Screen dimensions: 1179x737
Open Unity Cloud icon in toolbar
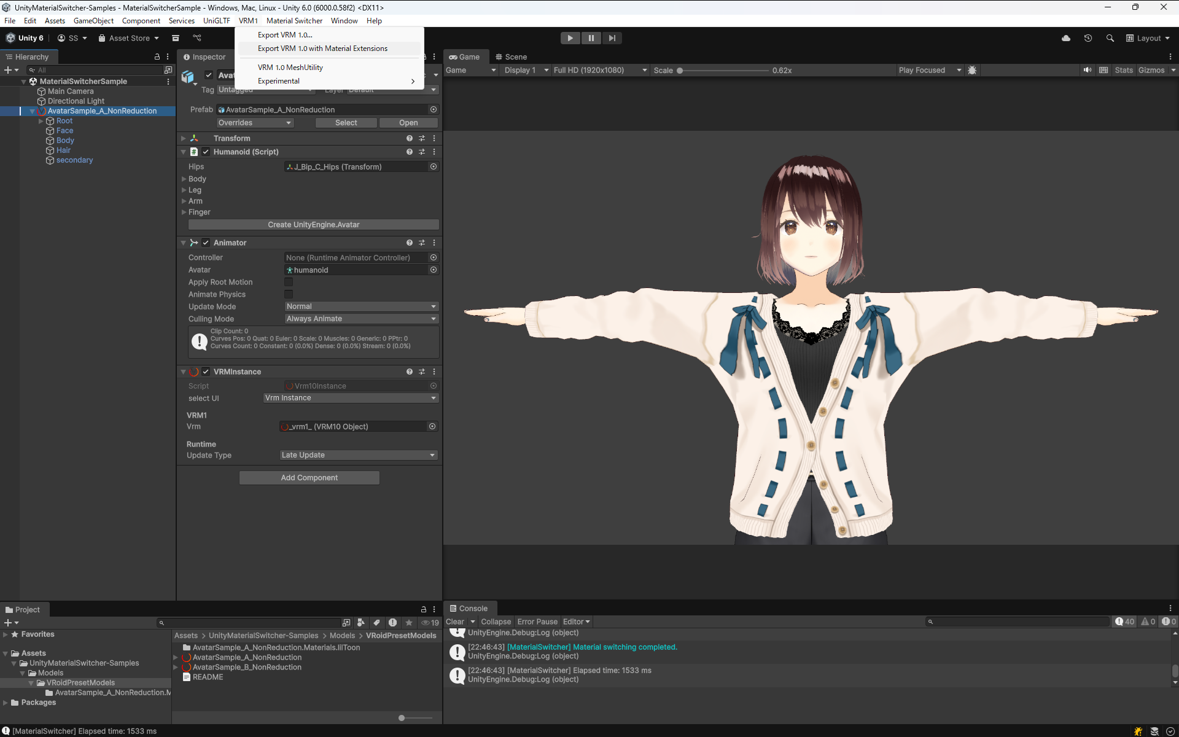(1066, 38)
